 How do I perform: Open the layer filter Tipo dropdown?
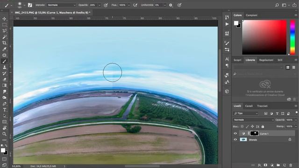(x=246, y=113)
